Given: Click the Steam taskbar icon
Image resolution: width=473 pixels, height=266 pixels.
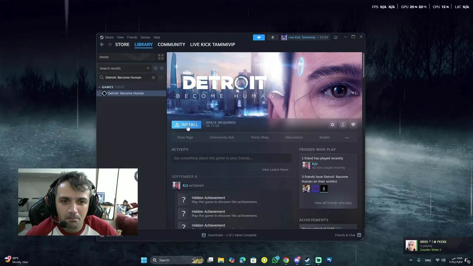Looking at the screenshot, I should [x=307, y=260].
